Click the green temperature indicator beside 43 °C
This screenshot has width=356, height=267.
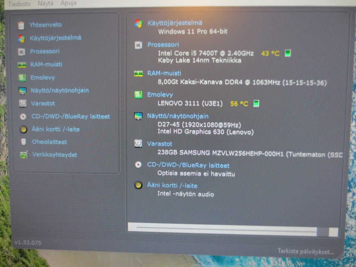(288, 53)
